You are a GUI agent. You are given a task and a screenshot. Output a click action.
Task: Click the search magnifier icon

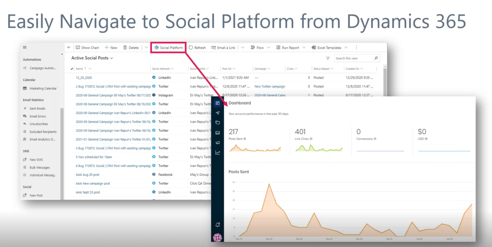tap(376, 58)
